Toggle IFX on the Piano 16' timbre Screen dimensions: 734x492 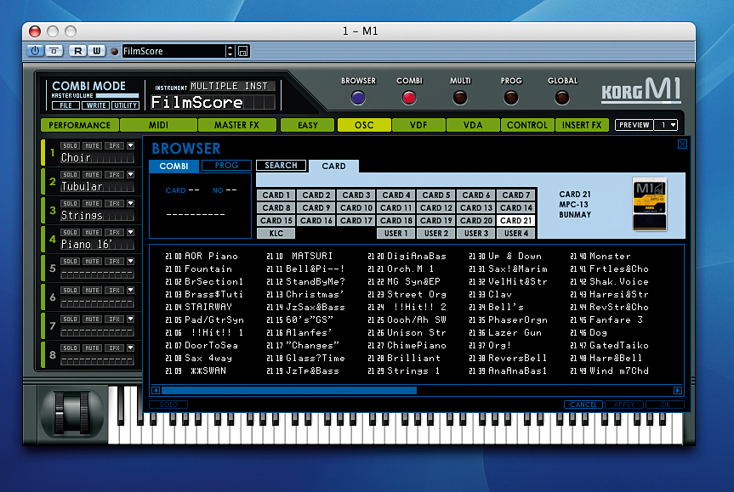[x=114, y=233]
